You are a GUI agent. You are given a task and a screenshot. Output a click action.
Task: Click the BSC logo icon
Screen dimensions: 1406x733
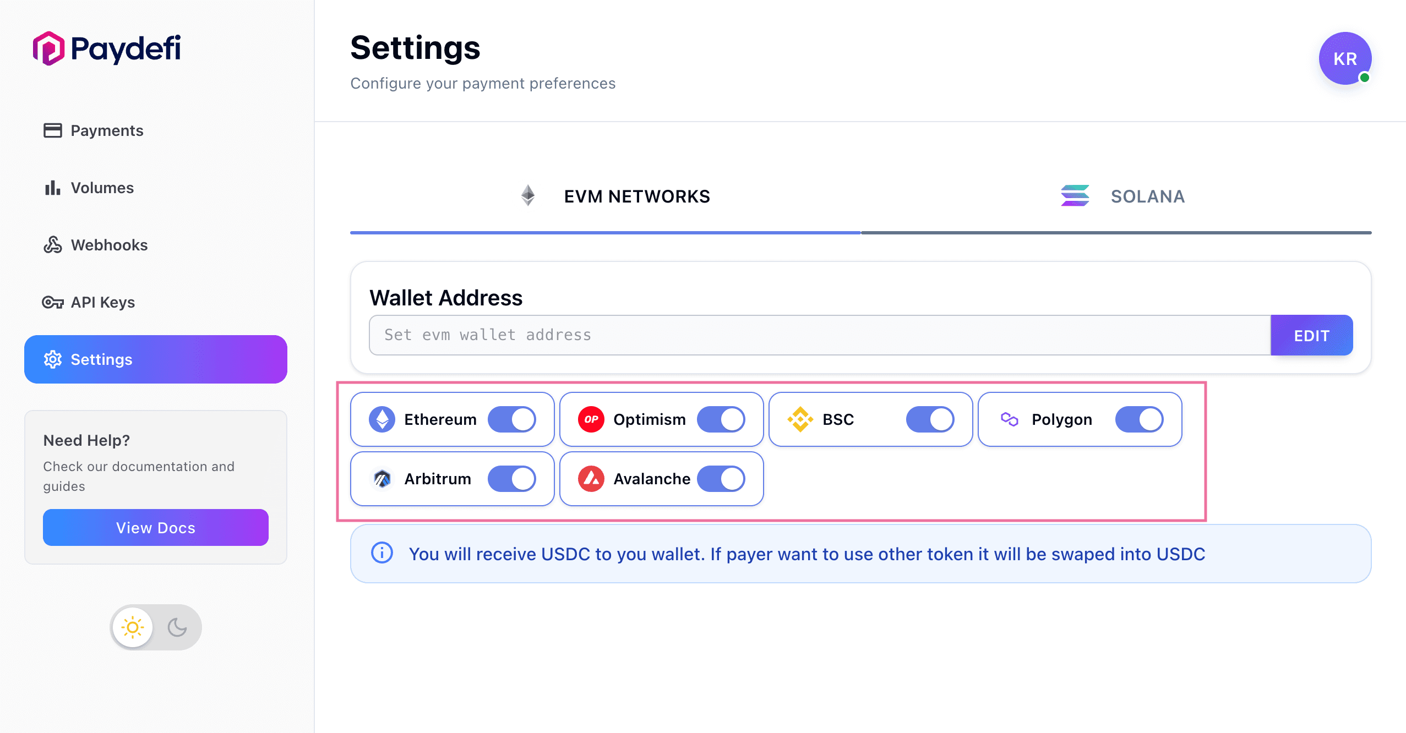[x=800, y=419]
